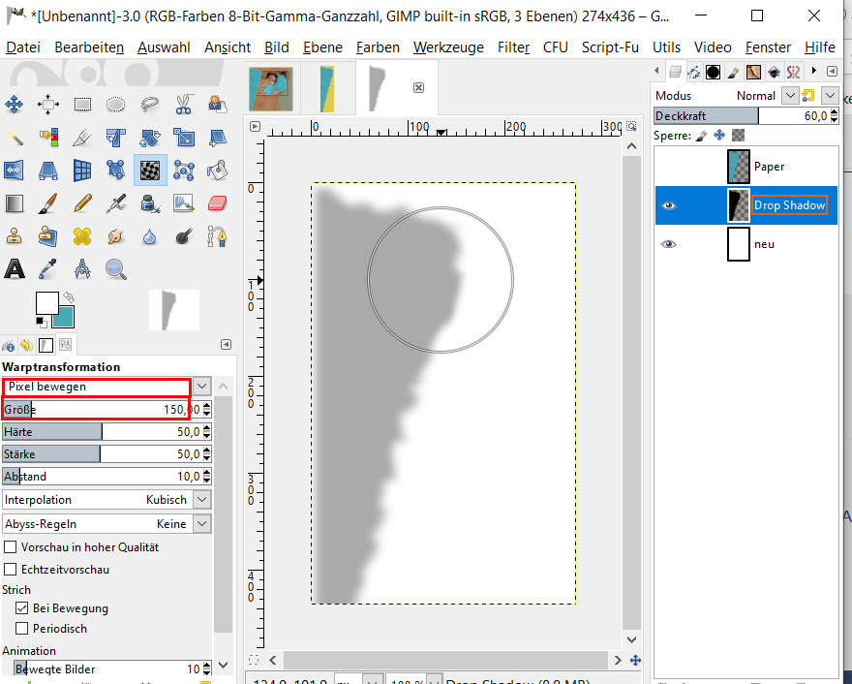Select the Bucket Fill tool

tap(217, 171)
